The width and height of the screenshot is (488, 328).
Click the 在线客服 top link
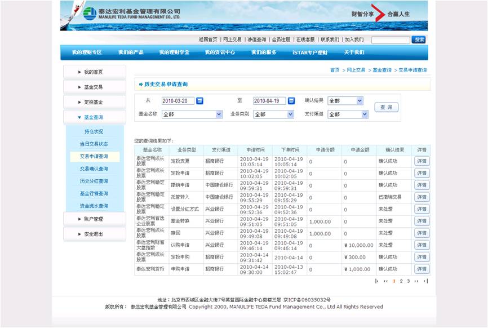(x=305, y=39)
